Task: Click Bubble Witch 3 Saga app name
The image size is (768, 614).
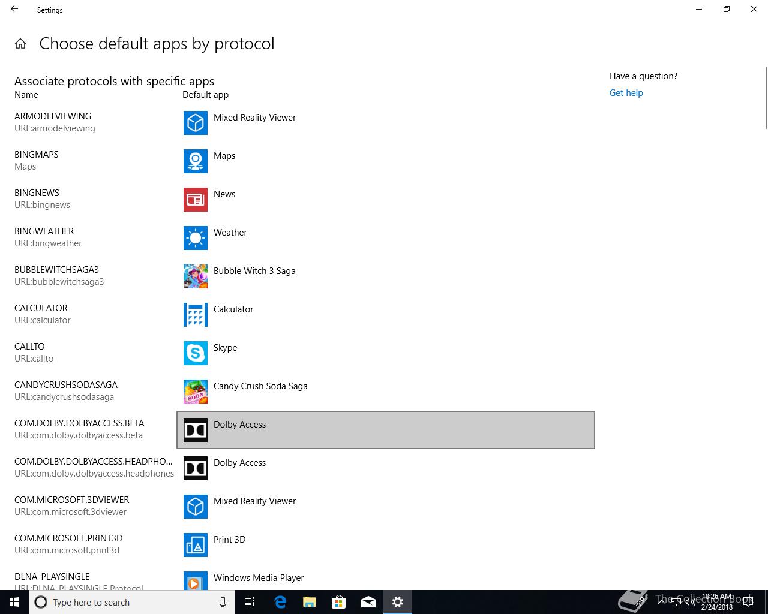Action: pos(254,271)
